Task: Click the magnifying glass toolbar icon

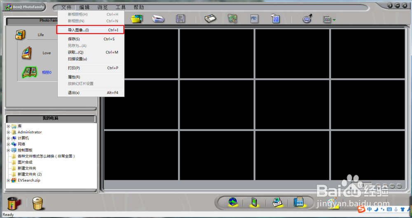Action: pyautogui.click(x=307, y=19)
